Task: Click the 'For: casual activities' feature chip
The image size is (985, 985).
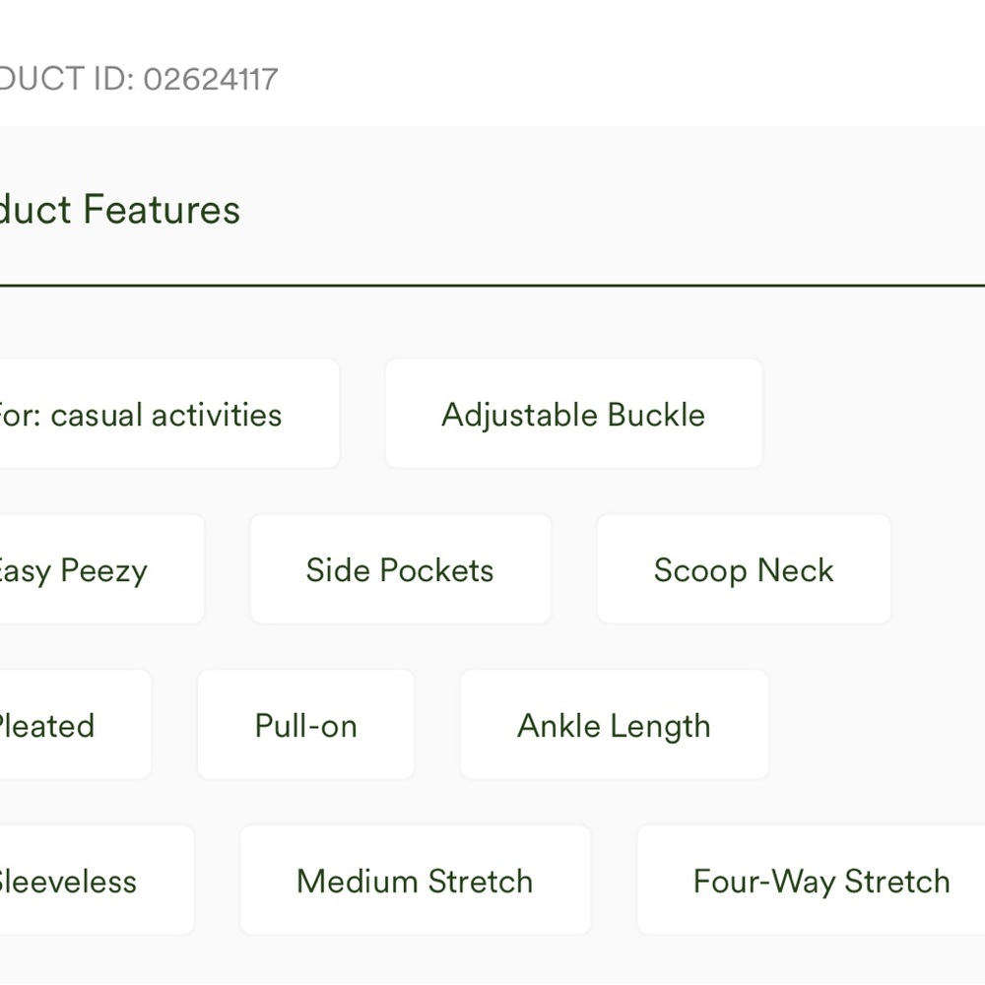Action: click(x=148, y=415)
